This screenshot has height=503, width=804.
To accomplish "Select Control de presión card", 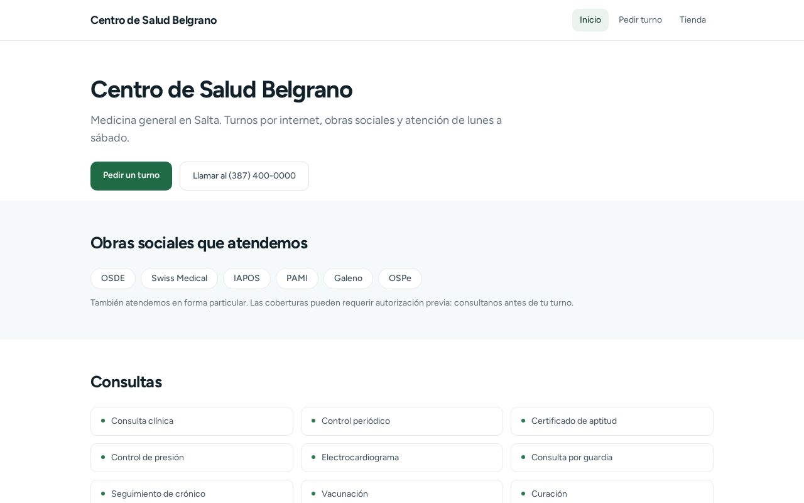I will tap(192, 458).
